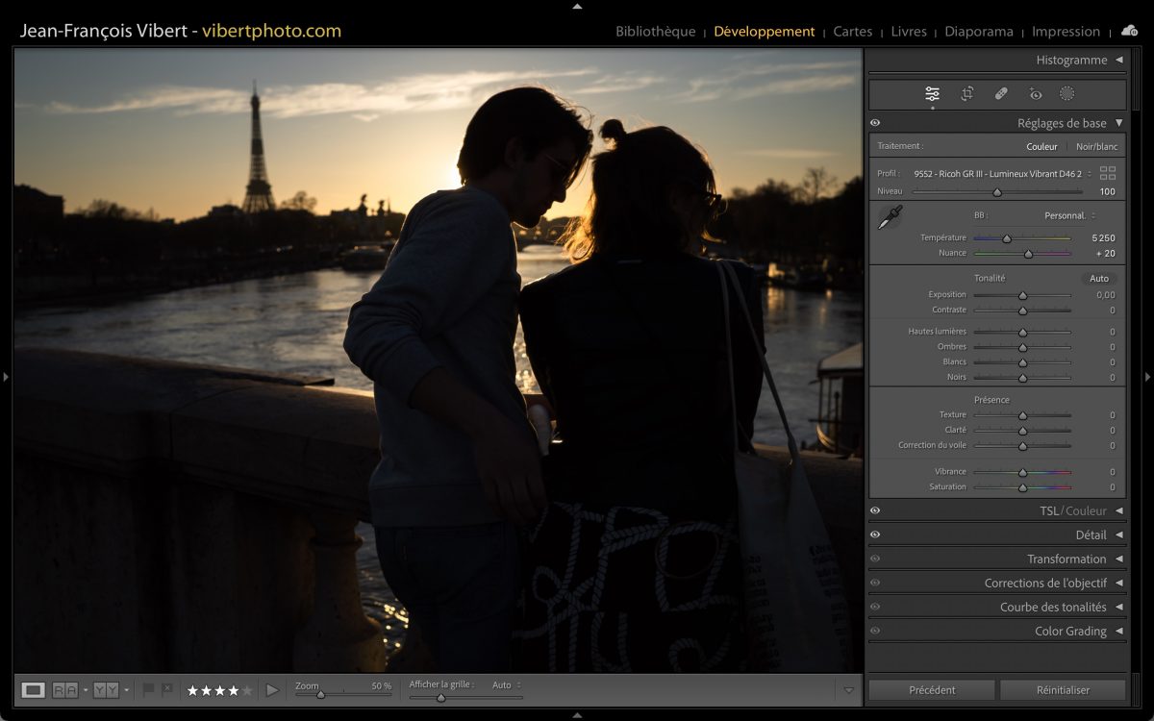Open the Masking tool
The width and height of the screenshot is (1154, 721).
[x=1066, y=94]
